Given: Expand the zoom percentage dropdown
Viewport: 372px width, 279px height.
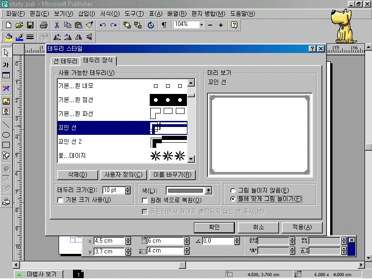Looking at the screenshot, I should (x=201, y=25).
